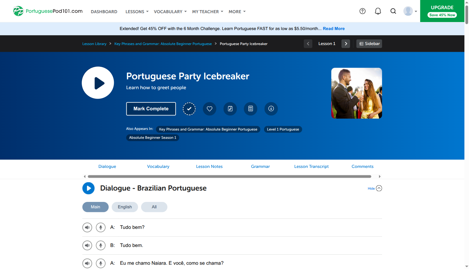Go to the next lesson arrow
Viewport: 469px width, 269px height.
point(346,44)
